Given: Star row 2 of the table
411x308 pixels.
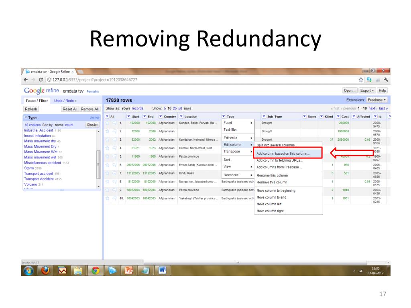Looking at the screenshot, I should click(107, 131).
